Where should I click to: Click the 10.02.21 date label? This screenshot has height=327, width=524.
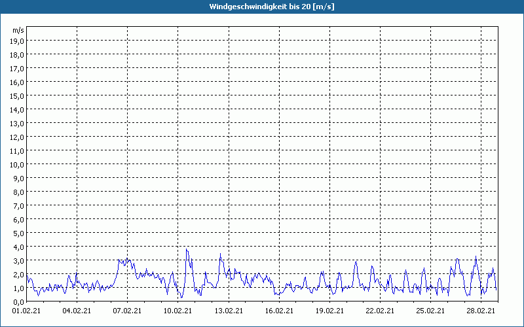(178, 311)
